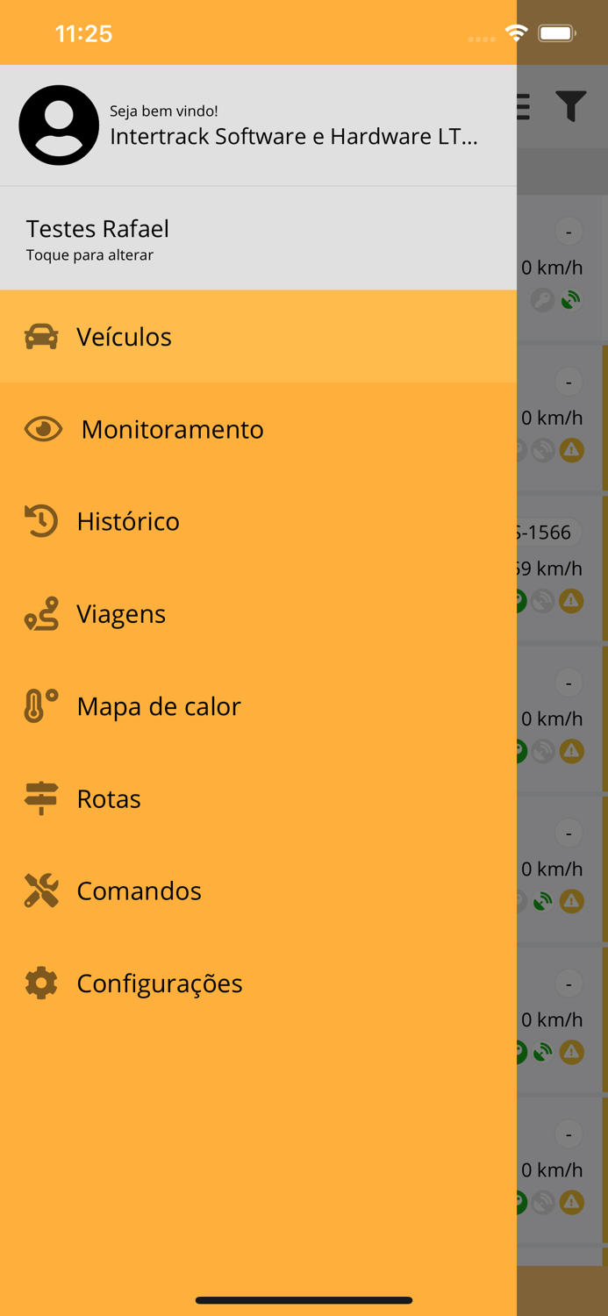Image resolution: width=608 pixels, height=1316 pixels.
Task: Tap the Testes Rafael account name
Action: click(97, 229)
